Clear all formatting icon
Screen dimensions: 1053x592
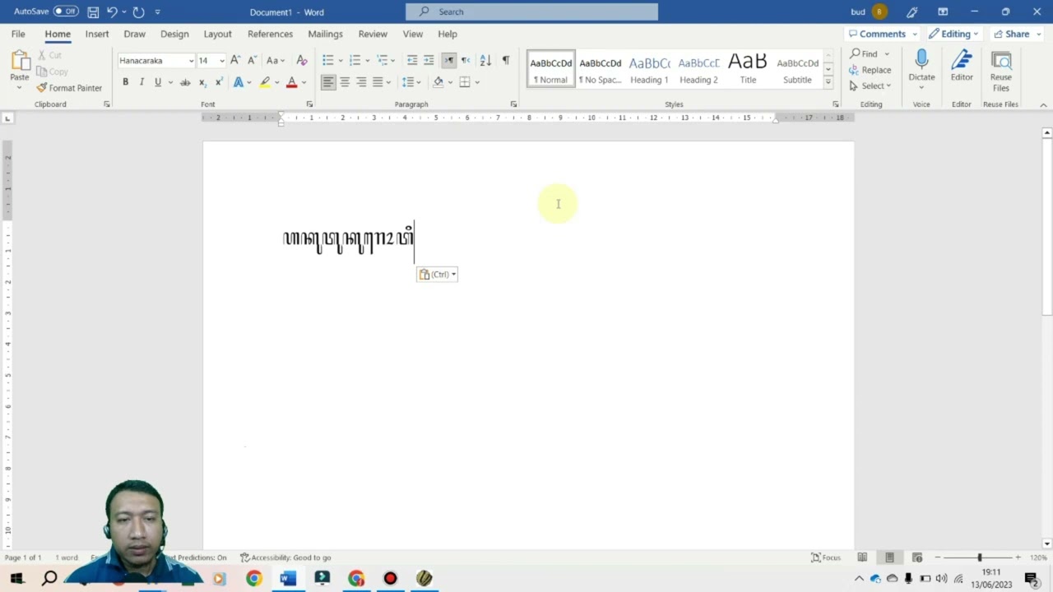302,60
